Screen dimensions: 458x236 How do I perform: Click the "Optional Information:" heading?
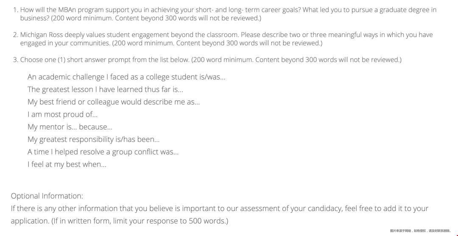click(x=47, y=196)
